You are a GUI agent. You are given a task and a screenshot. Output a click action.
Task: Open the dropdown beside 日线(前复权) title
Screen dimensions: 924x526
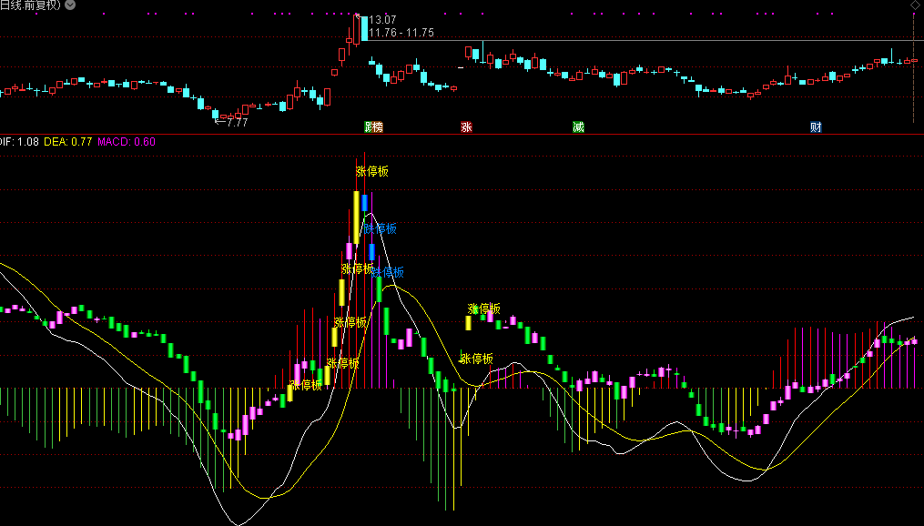pyautogui.click(x=72, y=5)
